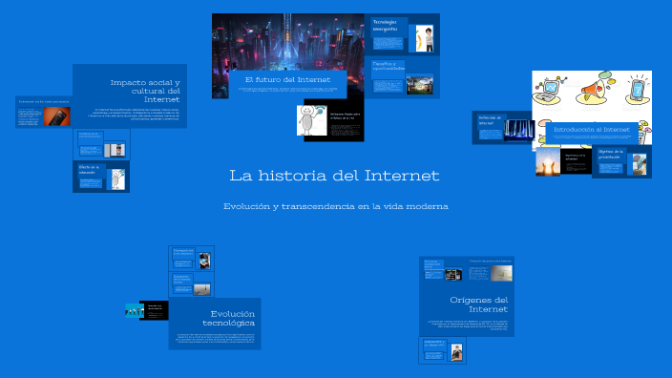
Task: Select the Impacto social description paragraph
Action: click(x=134, y=114)
